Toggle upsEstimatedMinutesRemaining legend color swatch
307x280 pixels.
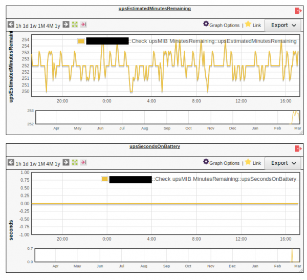point(81,41)
